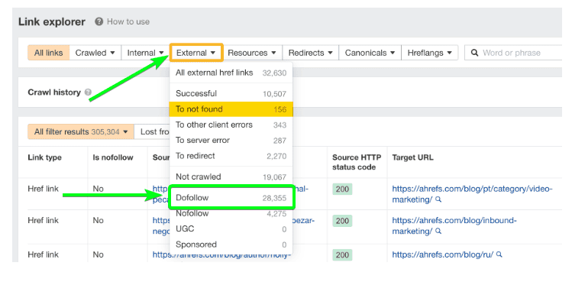Switch to the All links tab
The image size is (572, 282).
point(49,53)
